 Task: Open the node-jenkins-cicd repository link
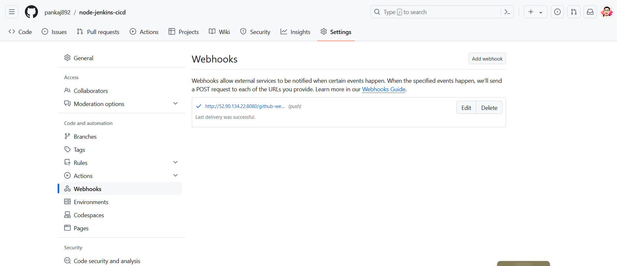pyautogui.click(x=102, y=12)
